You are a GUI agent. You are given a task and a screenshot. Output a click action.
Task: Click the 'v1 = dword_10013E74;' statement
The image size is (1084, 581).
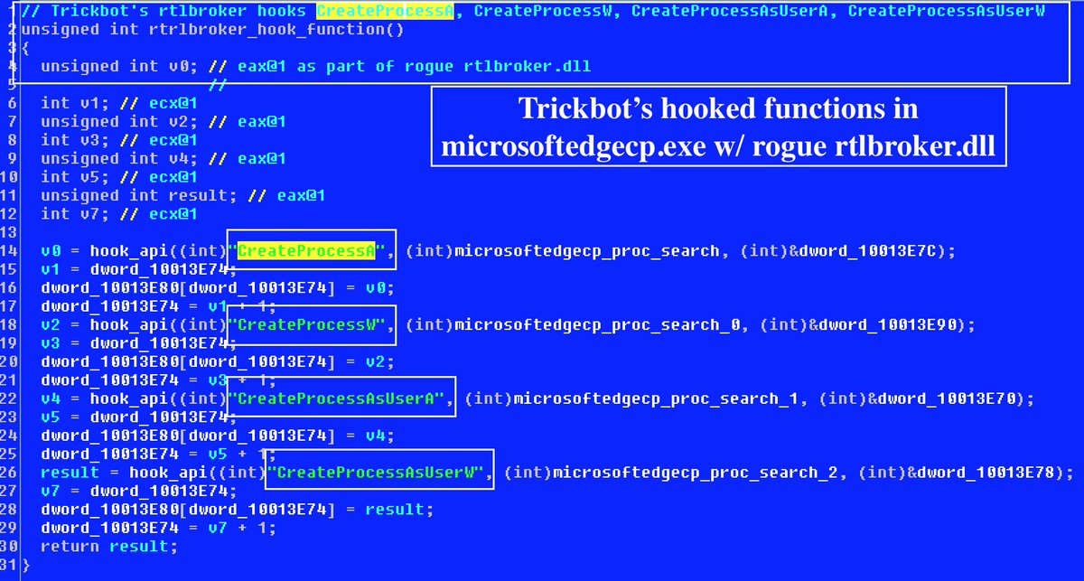138,269
